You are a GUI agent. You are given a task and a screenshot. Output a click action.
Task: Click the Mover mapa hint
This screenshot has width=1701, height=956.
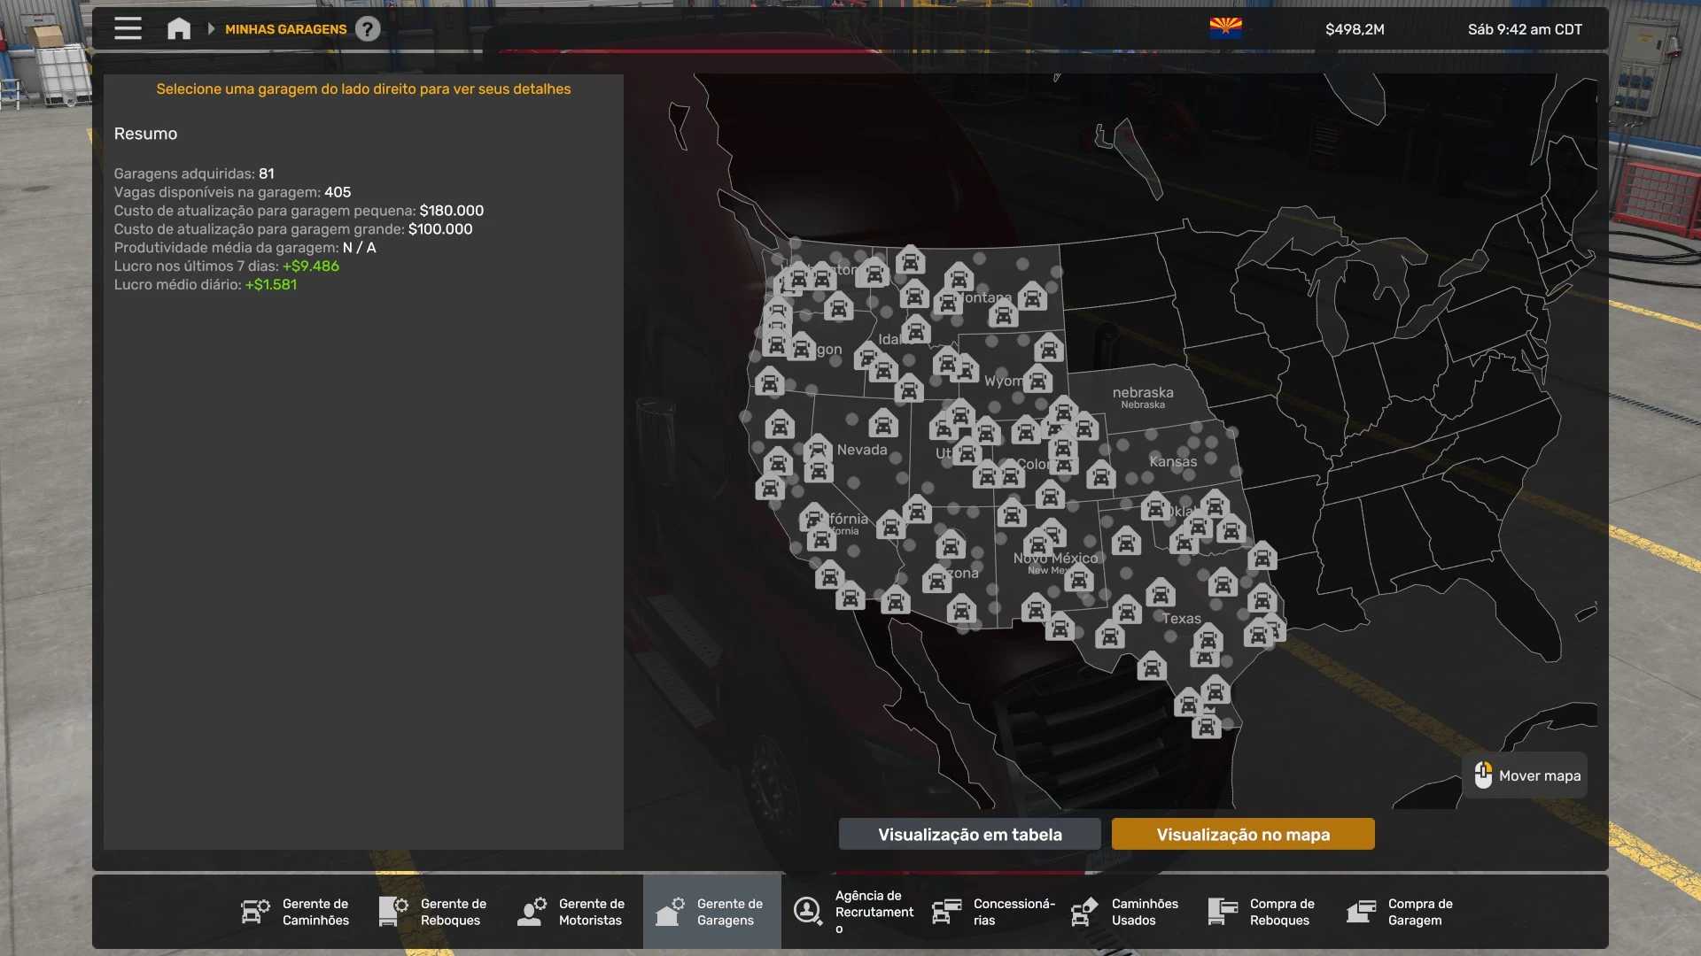point(1526,775)
